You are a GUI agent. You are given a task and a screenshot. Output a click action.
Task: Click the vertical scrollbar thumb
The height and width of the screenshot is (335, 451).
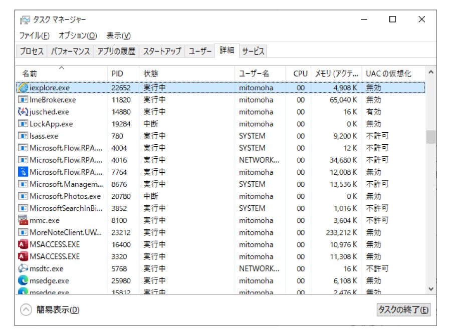pos(431,137)
